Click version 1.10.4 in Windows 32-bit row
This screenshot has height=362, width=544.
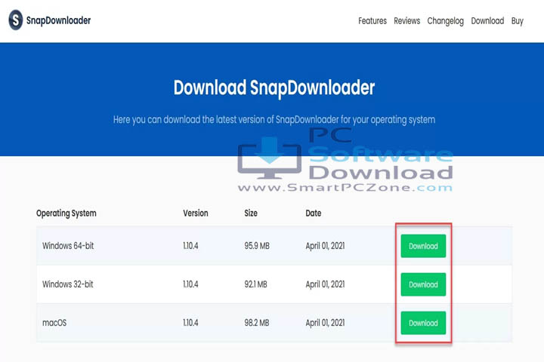click(x=190, y=284)
